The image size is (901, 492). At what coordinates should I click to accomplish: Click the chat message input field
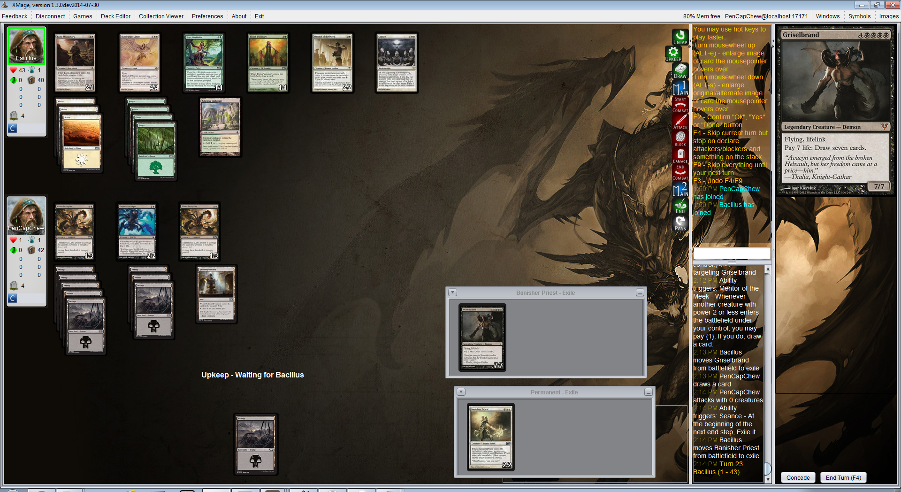[732, 253]
